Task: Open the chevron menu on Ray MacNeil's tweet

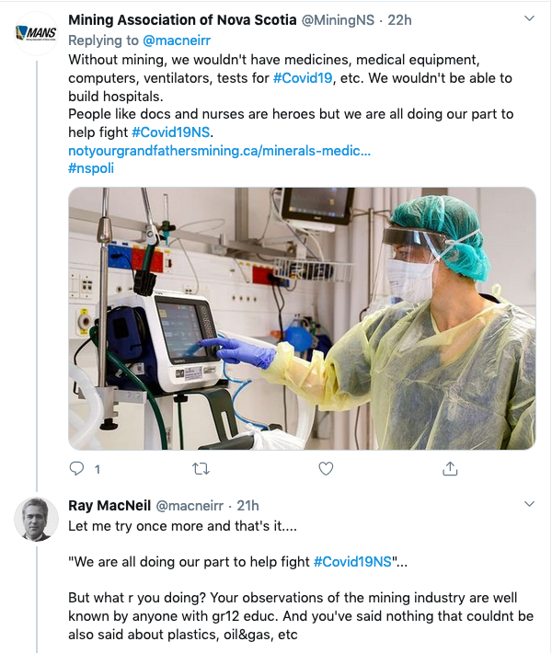Action: pos(529,504)
